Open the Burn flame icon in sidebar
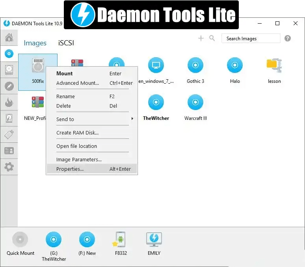Screen dimensions: 305x267 click(9, 102)
